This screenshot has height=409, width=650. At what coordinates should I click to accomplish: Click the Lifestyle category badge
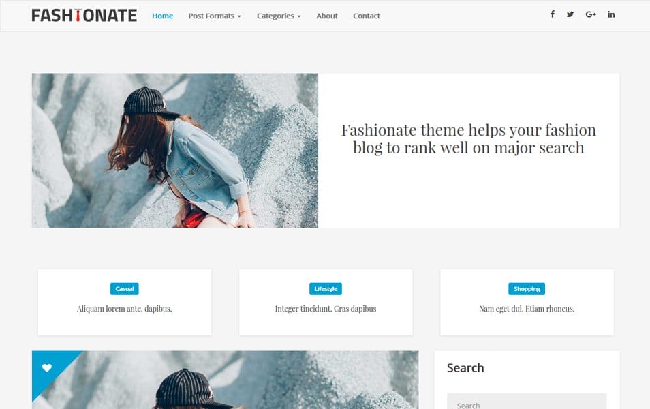(325, 288)
